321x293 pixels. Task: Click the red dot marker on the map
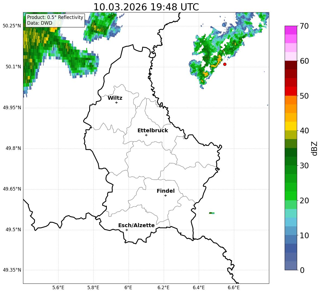tap(225, 64)
